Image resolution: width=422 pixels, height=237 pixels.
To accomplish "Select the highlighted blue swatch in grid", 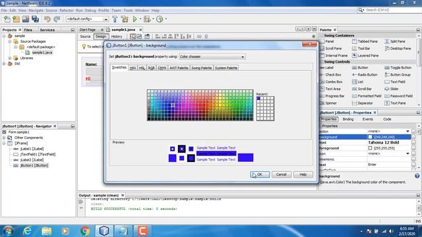I will [173, 105].
